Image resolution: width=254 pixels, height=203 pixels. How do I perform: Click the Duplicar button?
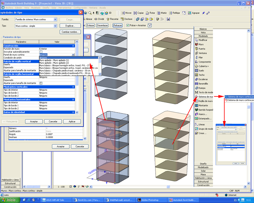[x=70, y=26]
